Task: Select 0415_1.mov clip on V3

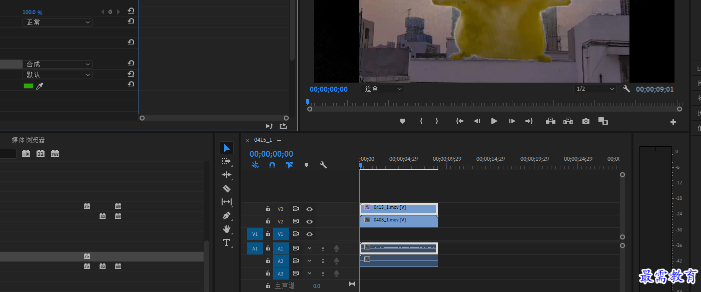Action: click(399, 208)
